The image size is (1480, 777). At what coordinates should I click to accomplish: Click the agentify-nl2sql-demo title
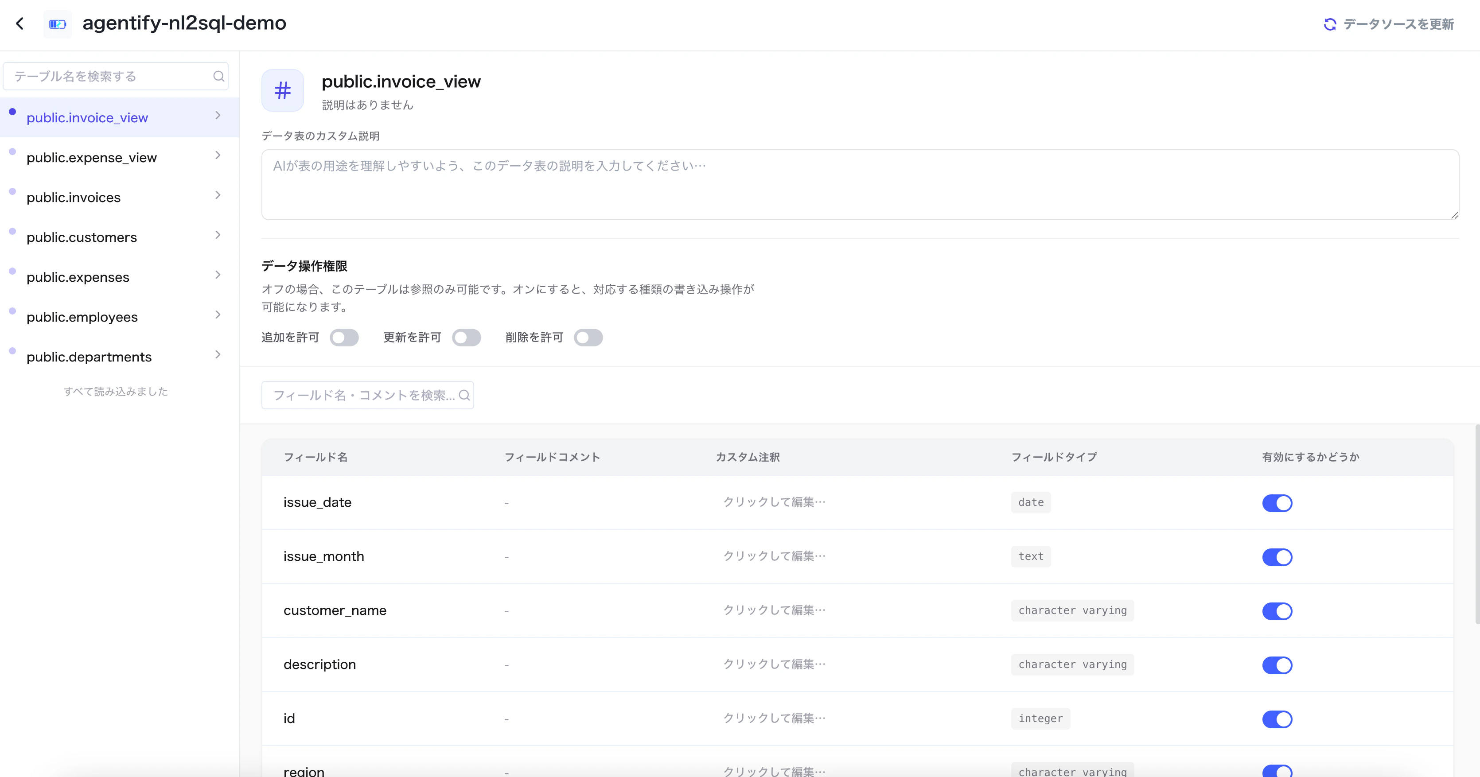(x=184, y=23)
